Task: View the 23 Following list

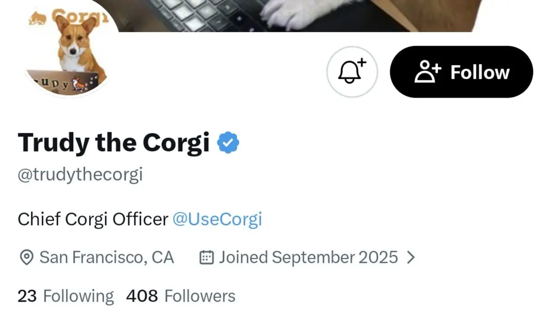Action: pos(66,296)
